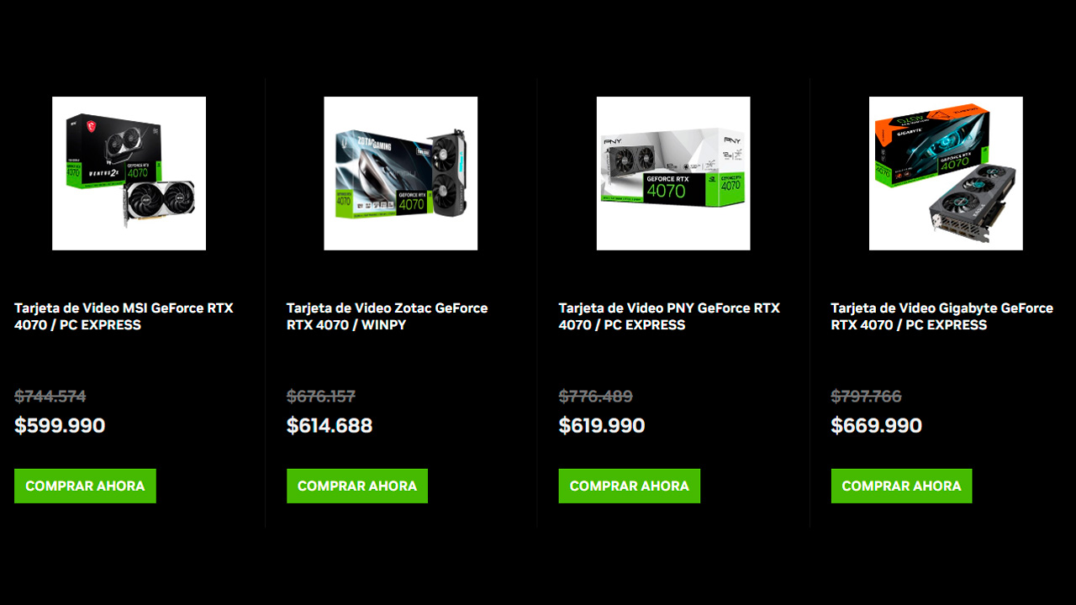Click Comprar Ahora for the MSI card

pos(85,486)
